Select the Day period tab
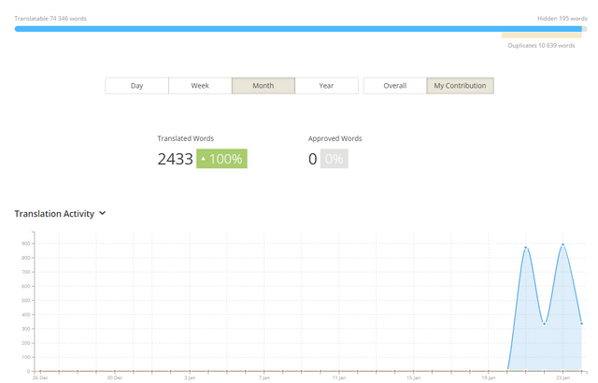The image size is (598, 383). 137,86
